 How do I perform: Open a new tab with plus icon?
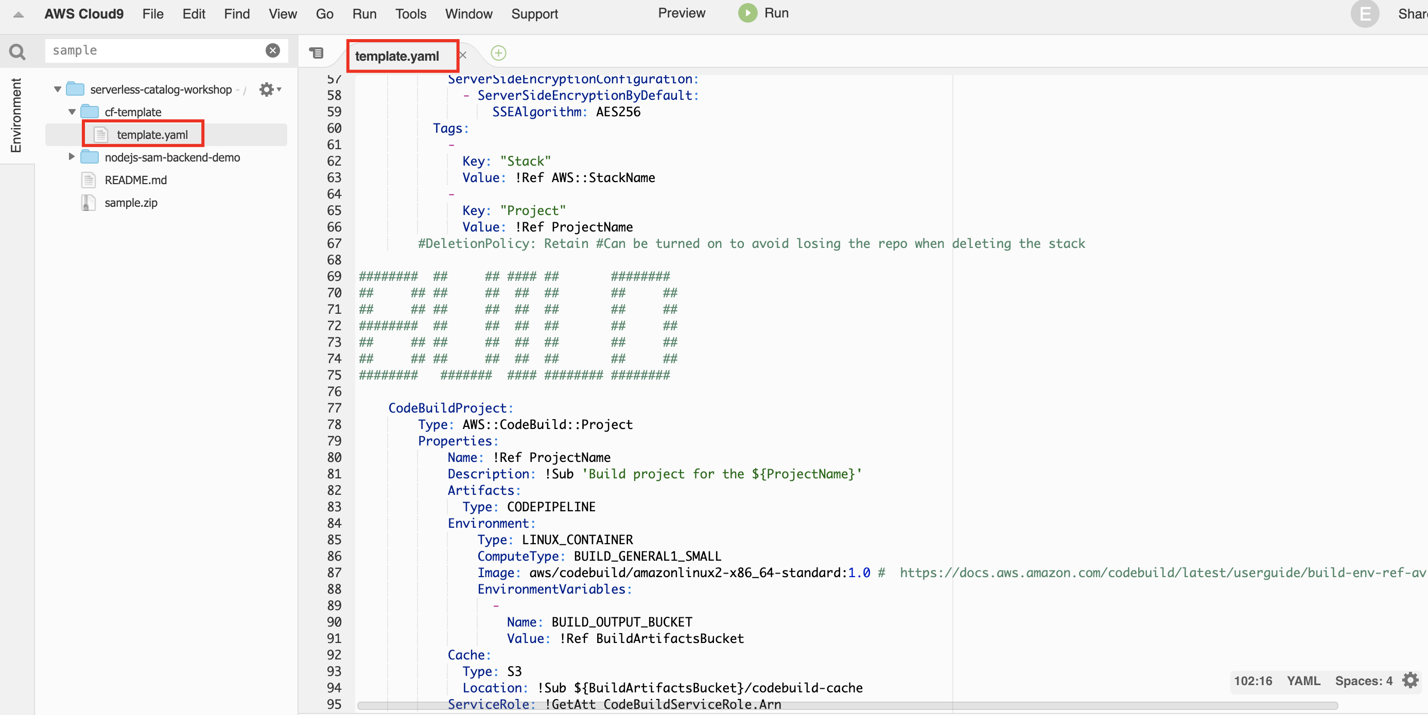coord(498,53)
